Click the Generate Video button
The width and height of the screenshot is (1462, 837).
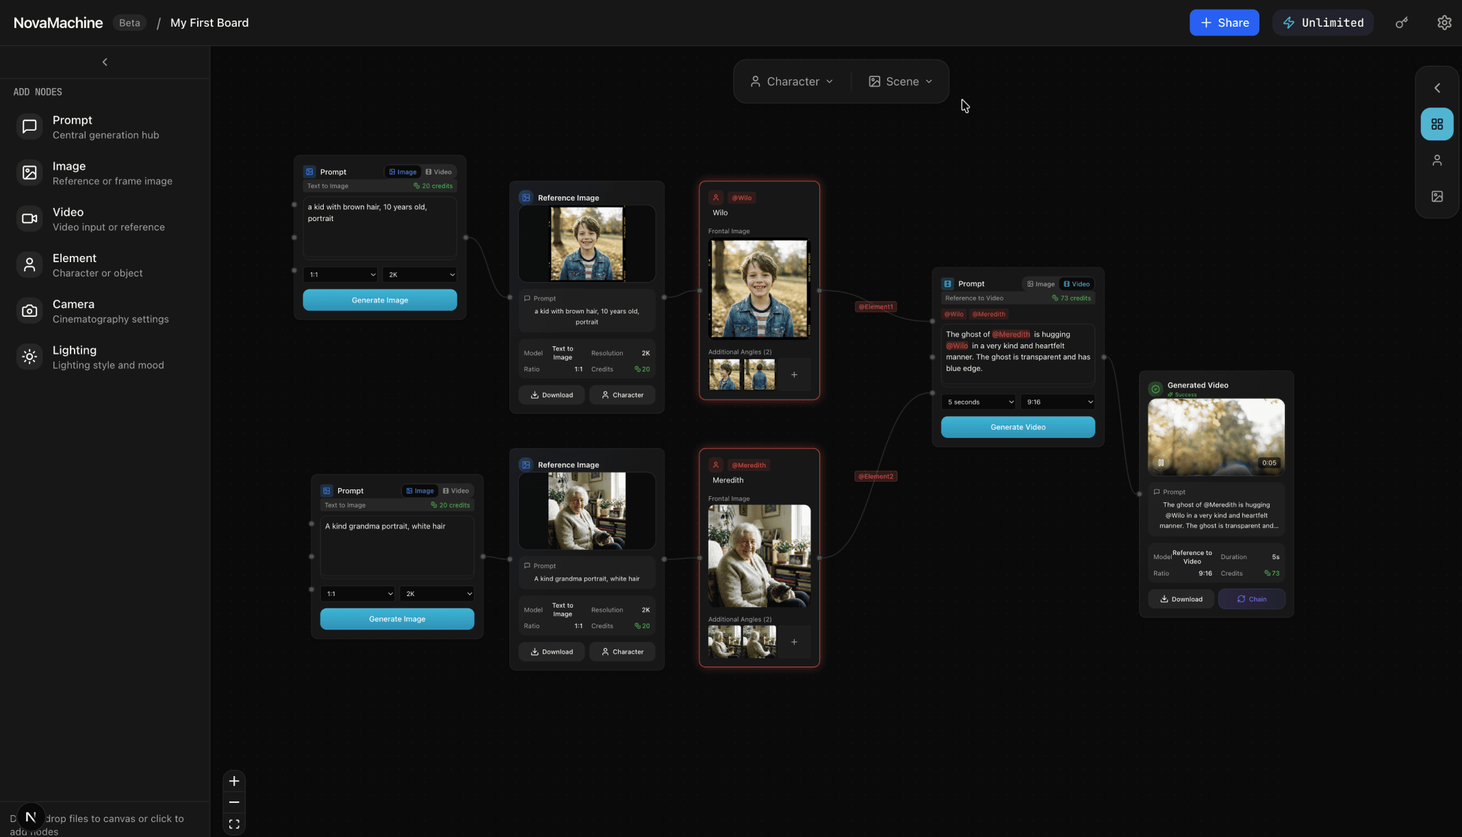pos(1018,426)
